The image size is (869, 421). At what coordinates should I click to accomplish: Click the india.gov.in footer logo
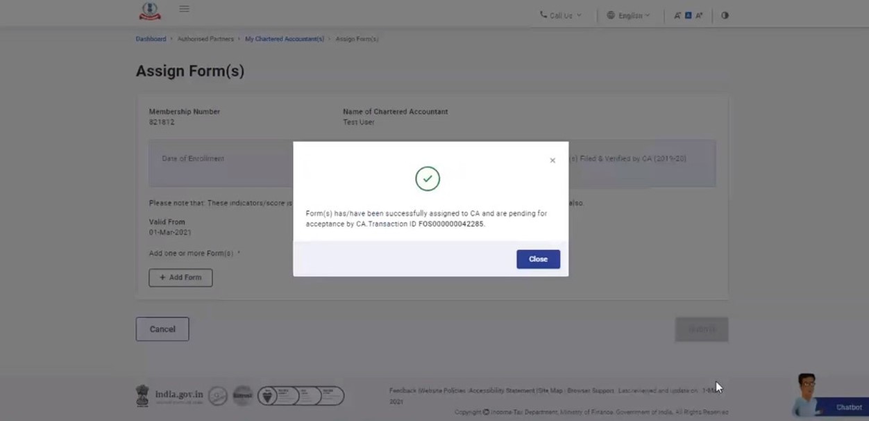[170, 395]
